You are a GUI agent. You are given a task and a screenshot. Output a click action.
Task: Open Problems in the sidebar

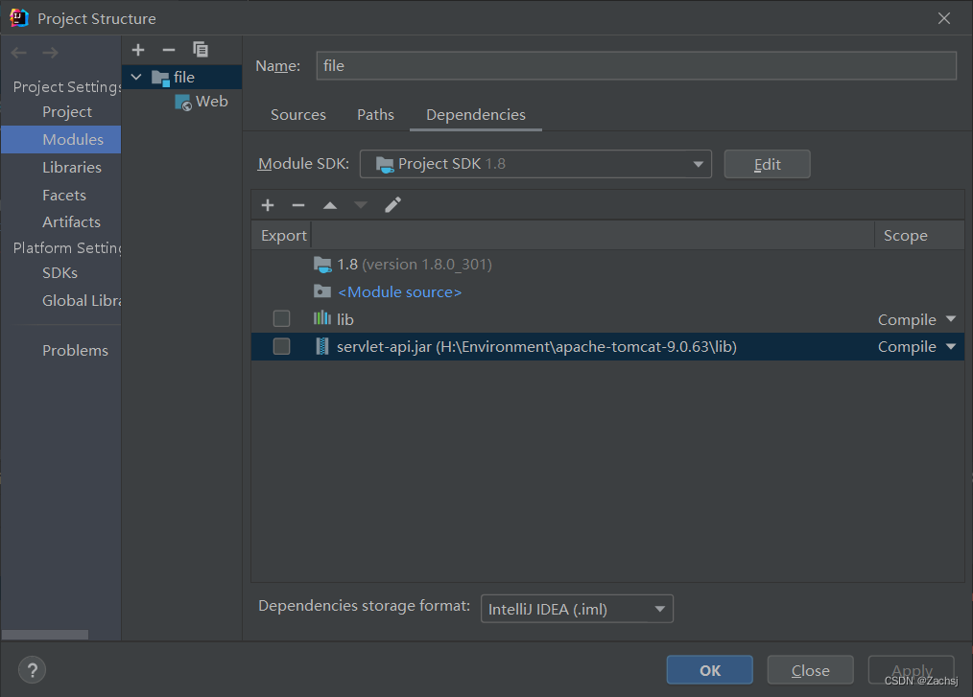75,350
